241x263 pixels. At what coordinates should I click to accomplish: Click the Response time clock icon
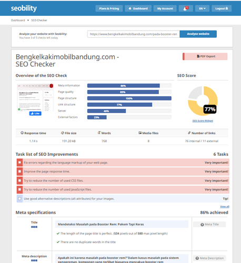22,133
